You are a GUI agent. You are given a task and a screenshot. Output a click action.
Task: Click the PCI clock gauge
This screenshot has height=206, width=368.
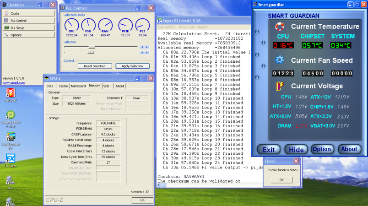point(142,26)
